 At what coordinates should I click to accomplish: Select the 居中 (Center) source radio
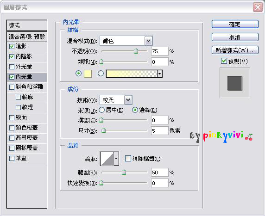[102, 110]
